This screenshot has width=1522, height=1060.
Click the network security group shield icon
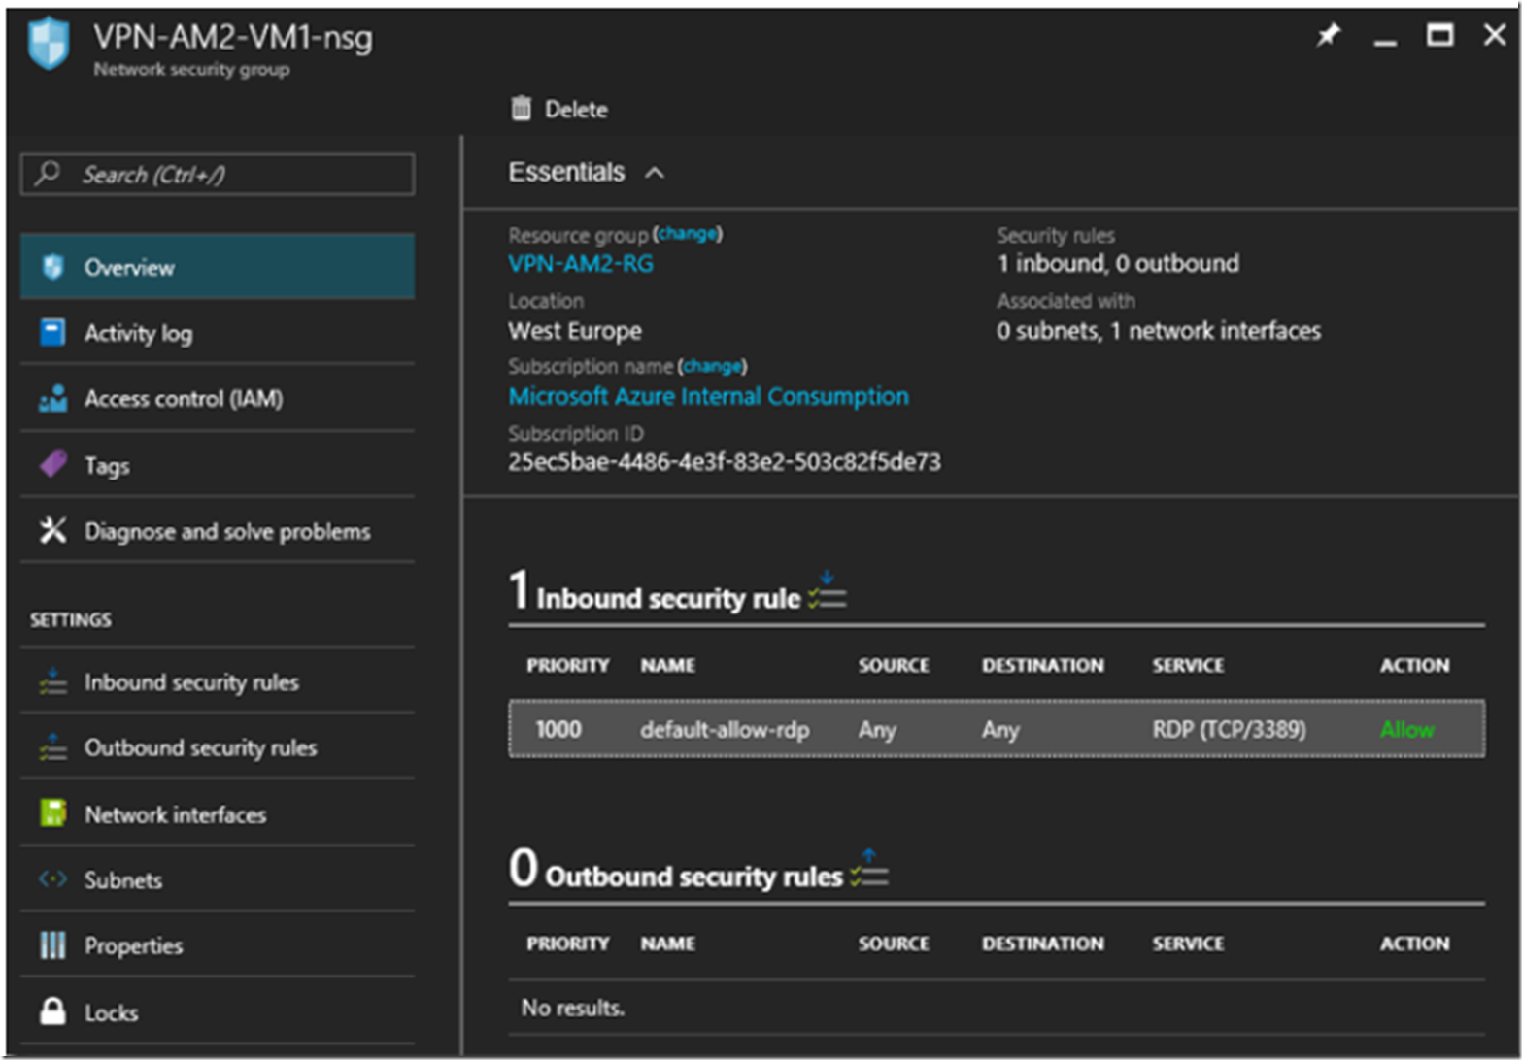coord(49,45)
